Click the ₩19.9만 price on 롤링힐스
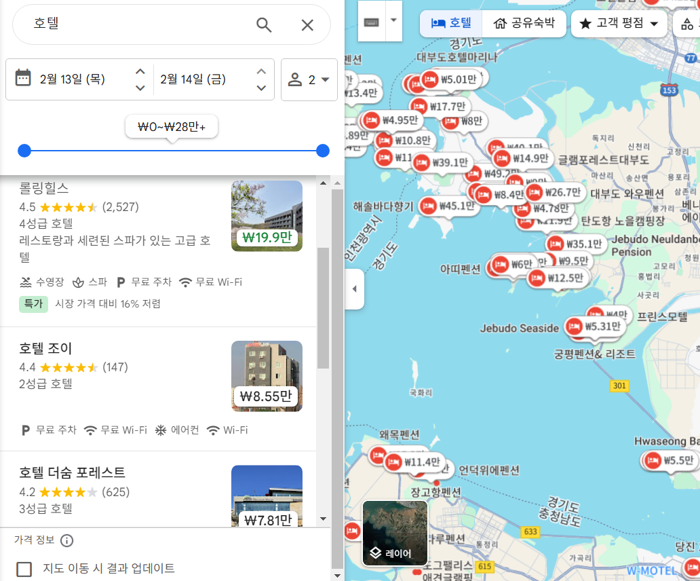The image size is (700, 581). (267, 237)
